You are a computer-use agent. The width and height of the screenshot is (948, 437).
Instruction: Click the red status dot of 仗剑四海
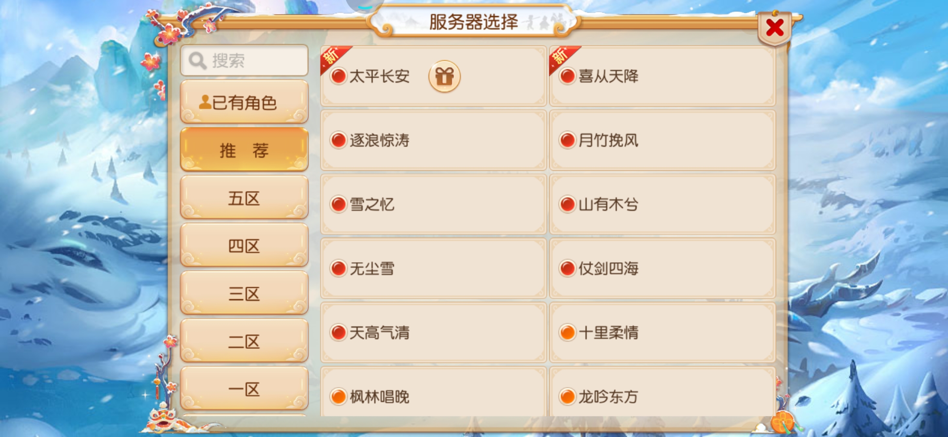(x=567, y=268)
